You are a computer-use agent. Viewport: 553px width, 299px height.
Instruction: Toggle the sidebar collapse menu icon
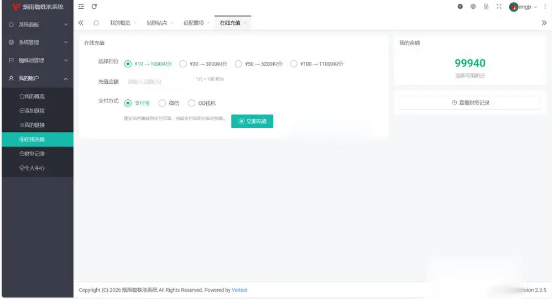[81, 6]
